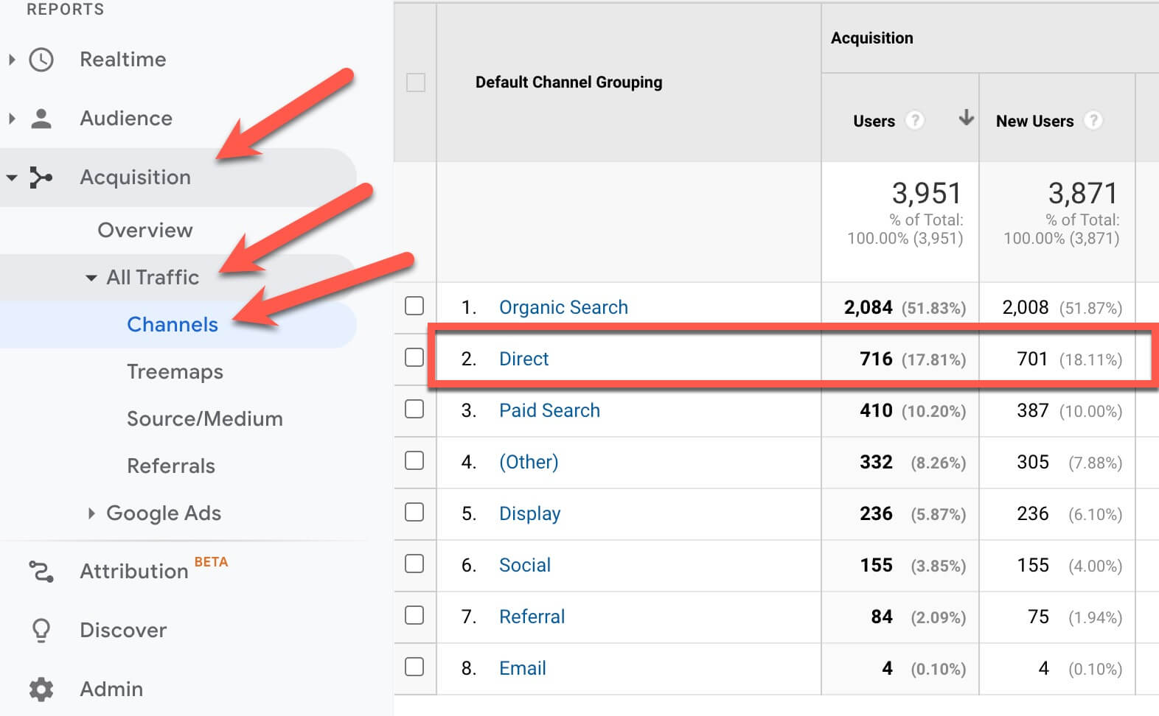
Task: Collapse the All Traffic submenu arrow
Action: click(x=91, y=278)
